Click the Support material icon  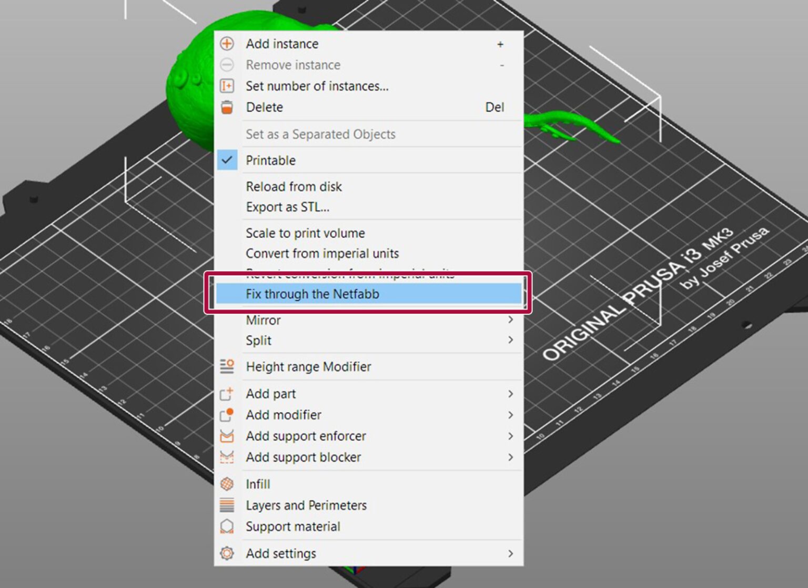click(227, 526)
